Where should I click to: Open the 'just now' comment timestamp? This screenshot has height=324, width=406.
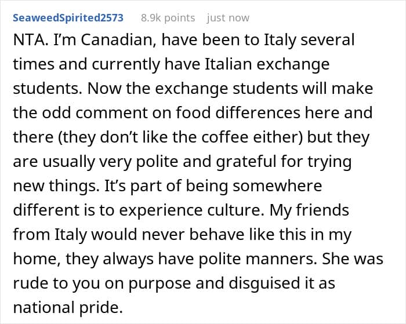pyautogui.click(x=228, y=18)
